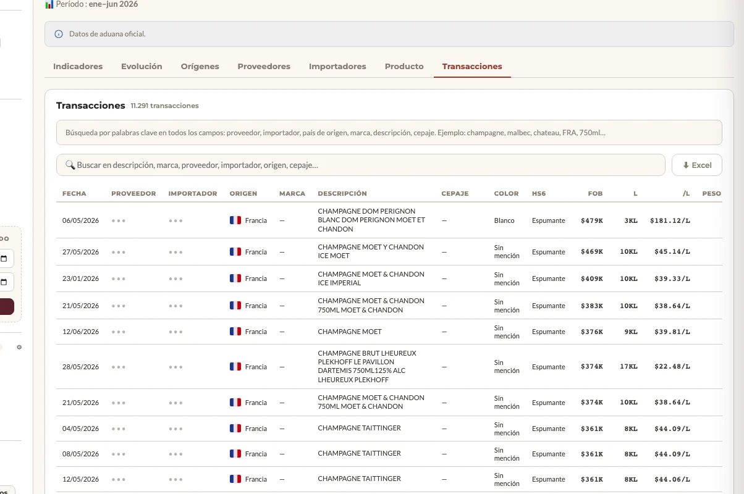Click the MARCA column header

point(292,193)
